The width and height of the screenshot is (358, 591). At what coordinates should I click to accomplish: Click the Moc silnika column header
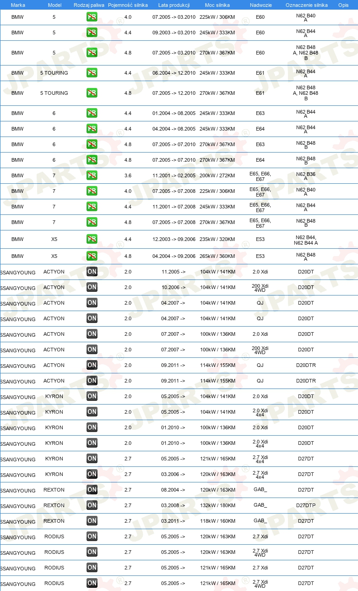[217, 5]
